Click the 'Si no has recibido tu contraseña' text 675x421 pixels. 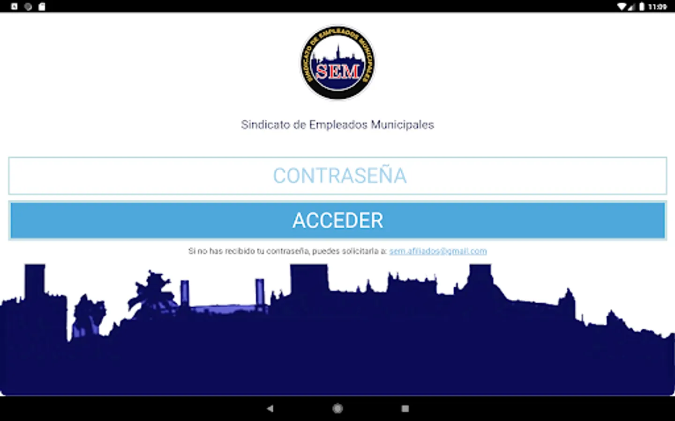click(x=248, y=251)
